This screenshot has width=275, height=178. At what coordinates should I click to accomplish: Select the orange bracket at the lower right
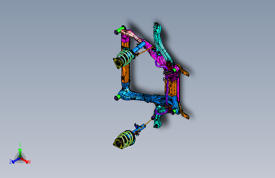pyautogui.click(x=184, y=113)
